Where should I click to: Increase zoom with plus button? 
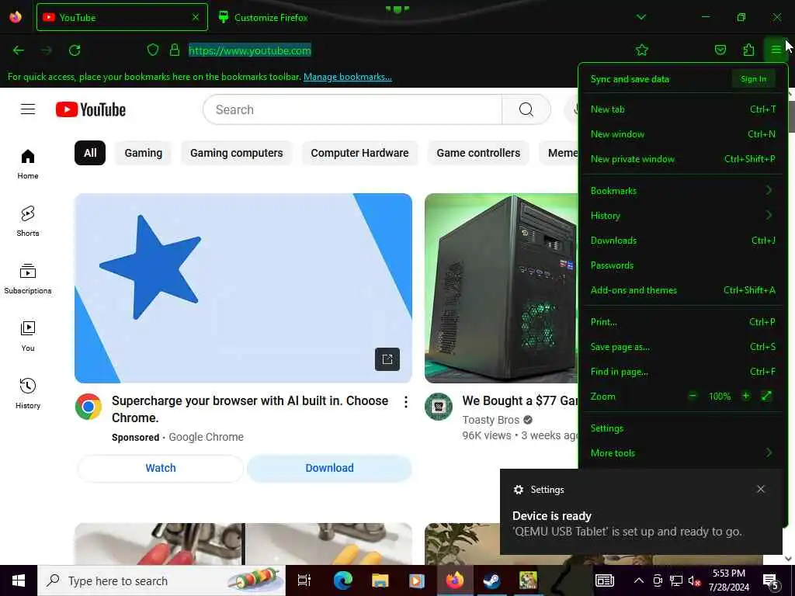tap(745, 396)
